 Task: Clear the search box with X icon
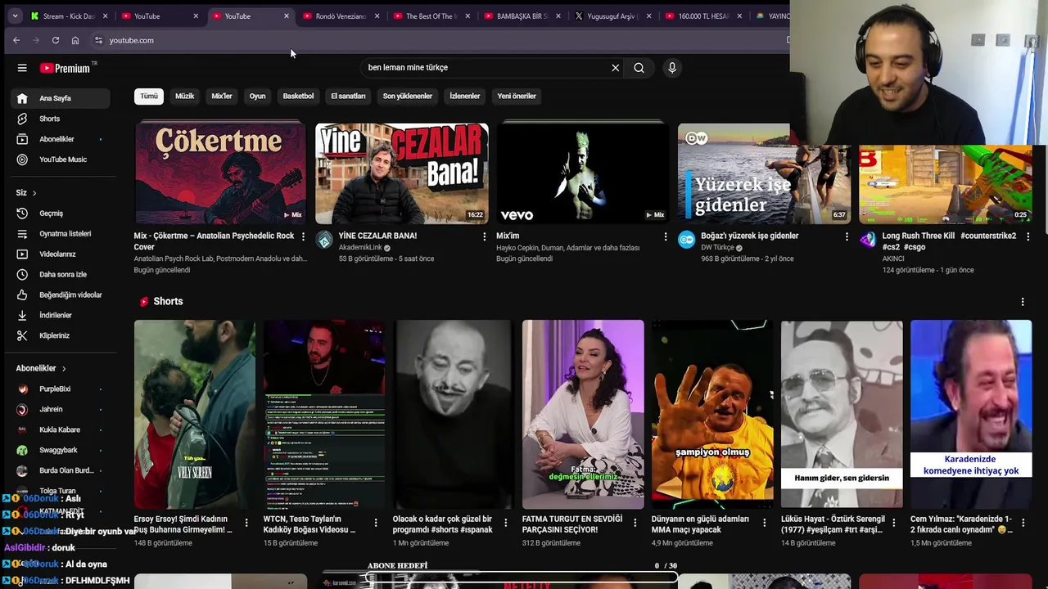pyautogui.click(x=615, y=68)
